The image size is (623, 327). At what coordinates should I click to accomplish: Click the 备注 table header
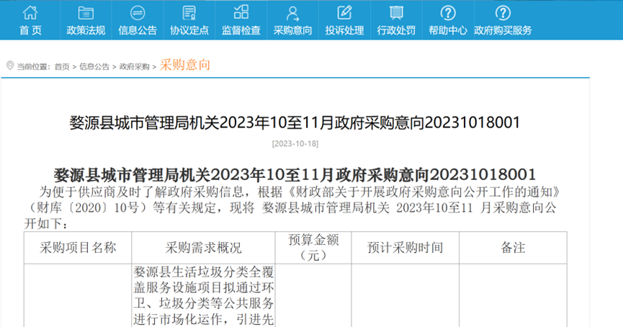click(513, 248)
